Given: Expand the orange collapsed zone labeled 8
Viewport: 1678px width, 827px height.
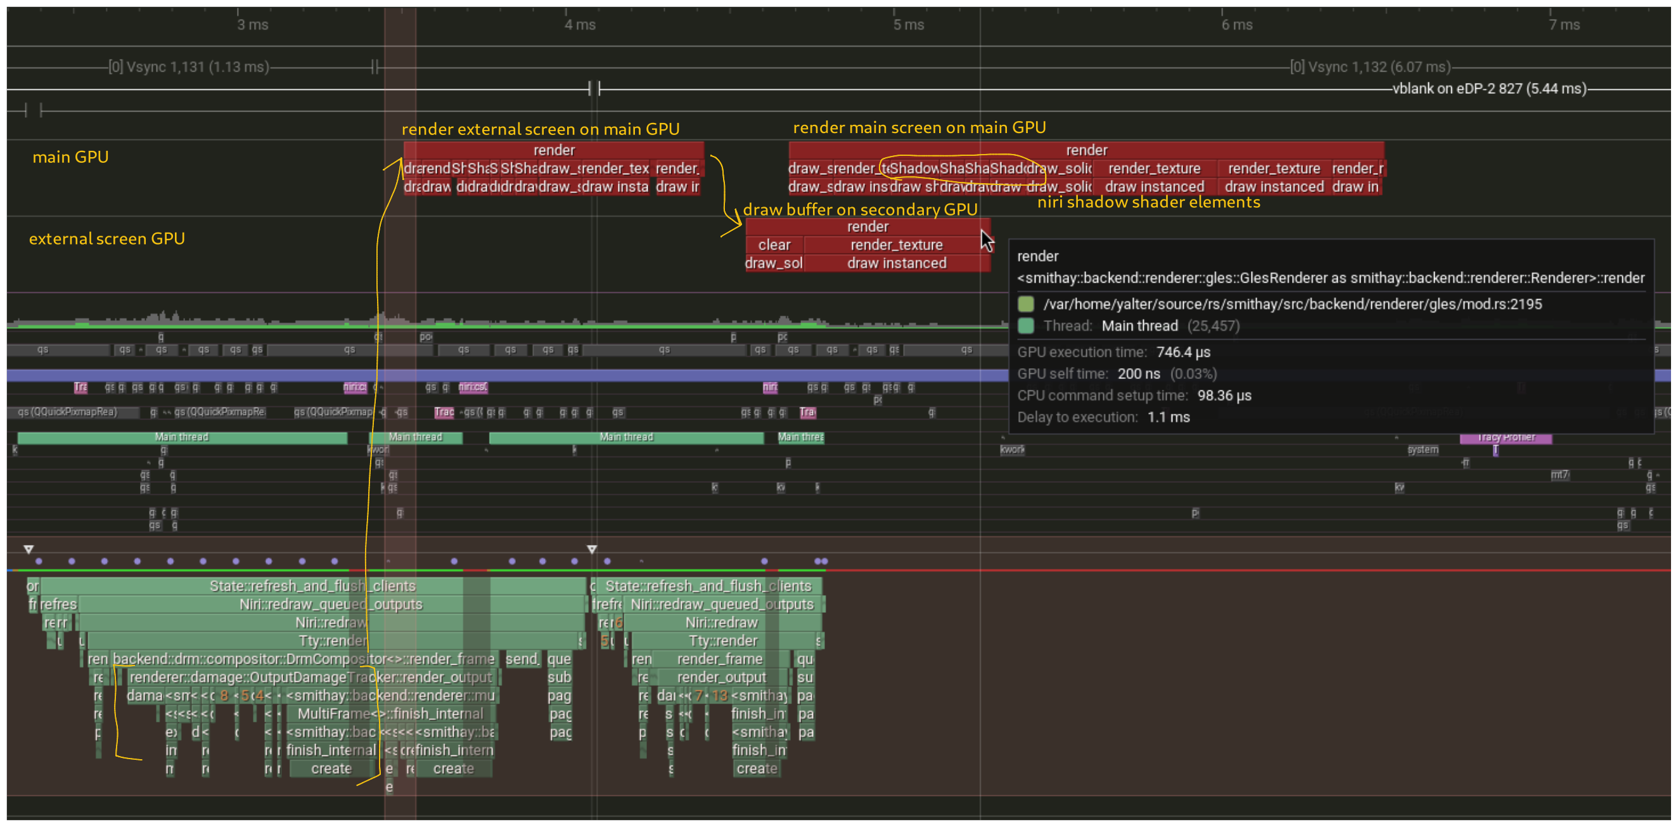Looking at the screenshot, I should [224, 695].
